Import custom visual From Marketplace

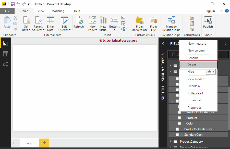point(139,23)
